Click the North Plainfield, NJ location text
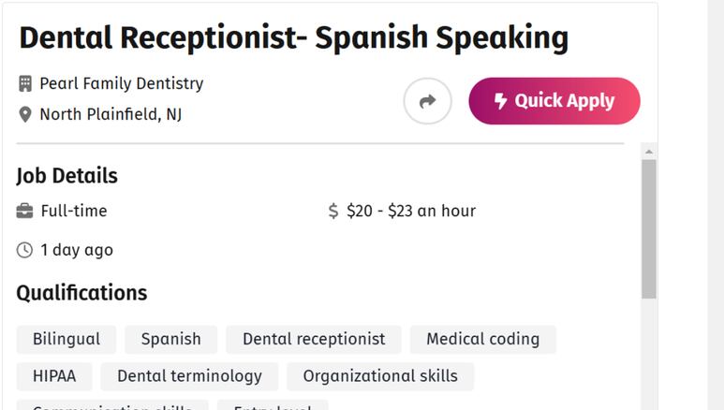 tap(111, 114)
